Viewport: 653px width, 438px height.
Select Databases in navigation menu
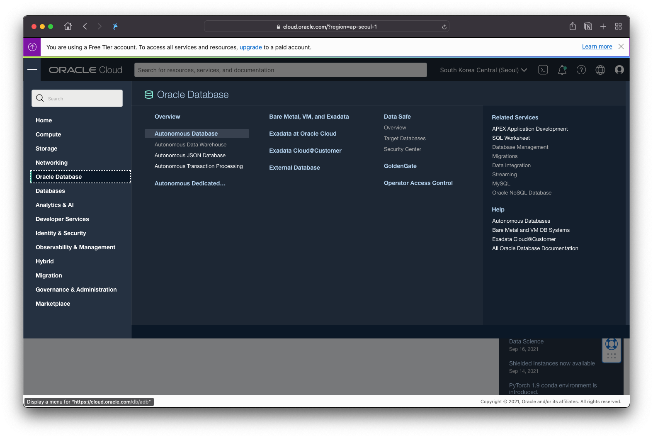(x=51, y=191)
